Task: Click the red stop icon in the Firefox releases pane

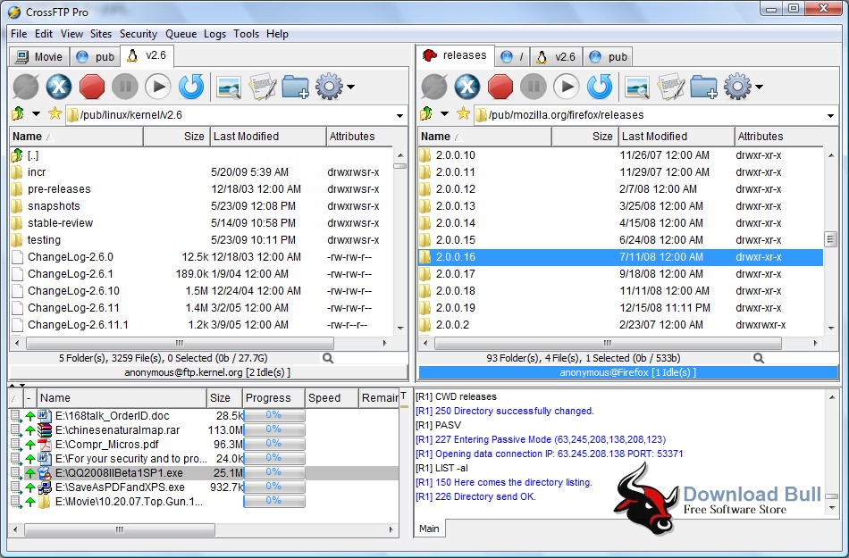Action: tap(500, 87)
